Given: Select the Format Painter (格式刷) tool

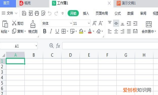Looking at the screenshot, I should coord(33,27).
